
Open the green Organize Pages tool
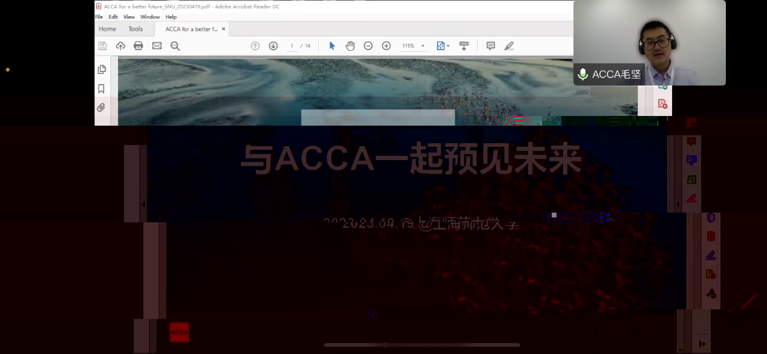pyautogui.click(x=691, y=179)
